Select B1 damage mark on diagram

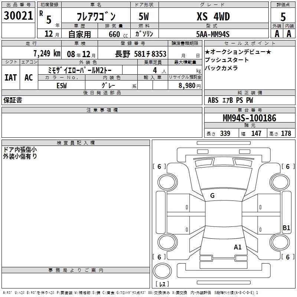coord(286,228)
